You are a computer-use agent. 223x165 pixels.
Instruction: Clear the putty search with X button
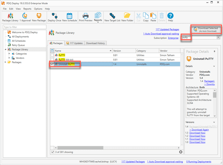pos(218,37)
